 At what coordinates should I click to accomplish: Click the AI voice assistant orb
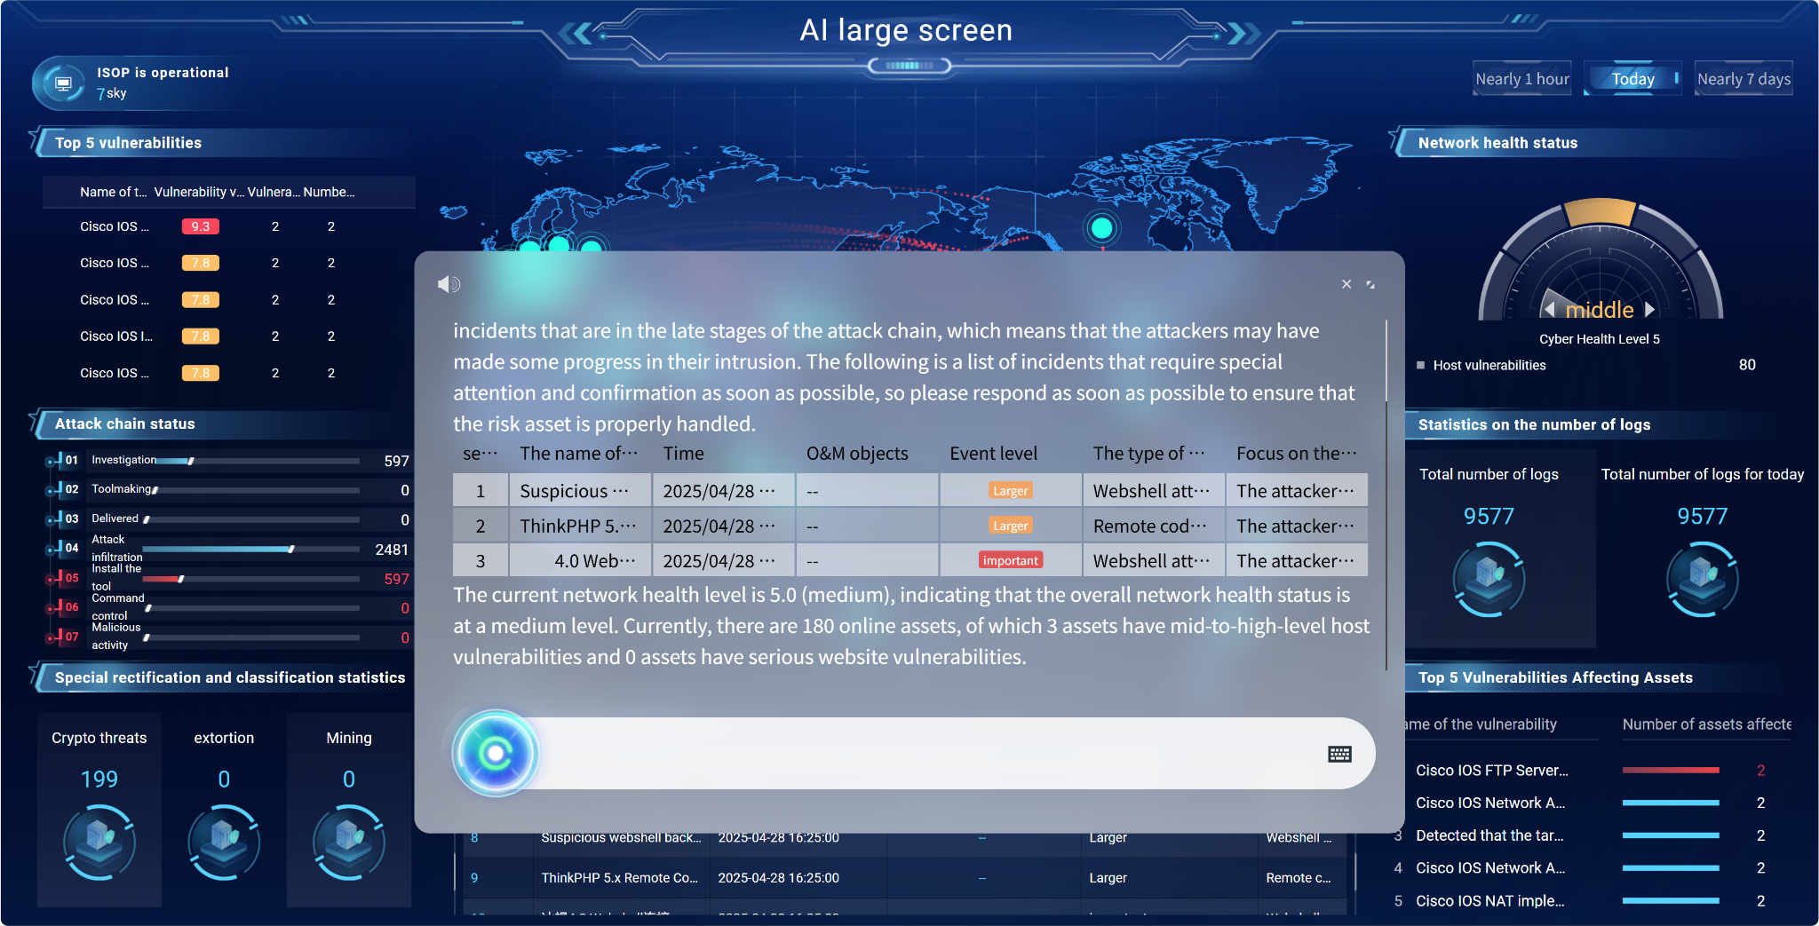496,754
